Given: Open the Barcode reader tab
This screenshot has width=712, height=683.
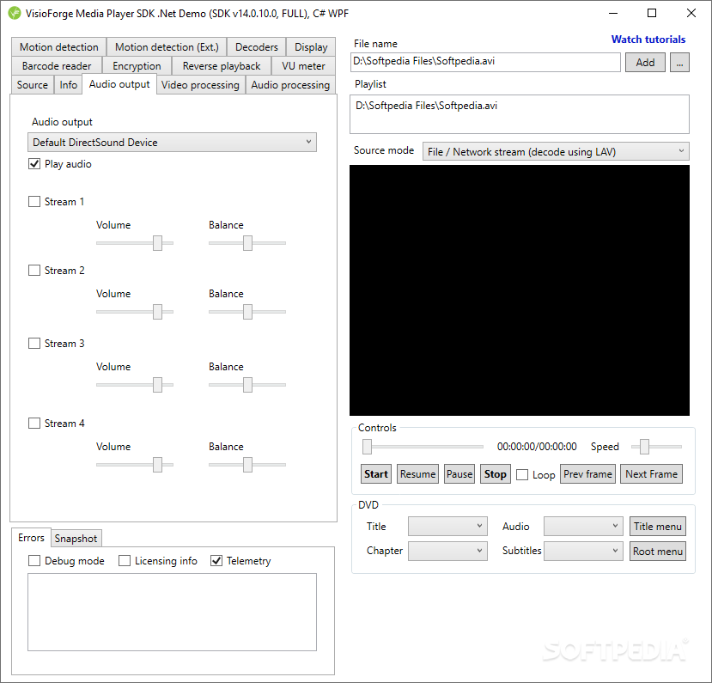Looking at the screenshot, I should 57,66.
